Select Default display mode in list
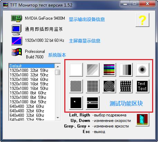The height and width of the screenshot is (142, 158). tap(32, 66)
